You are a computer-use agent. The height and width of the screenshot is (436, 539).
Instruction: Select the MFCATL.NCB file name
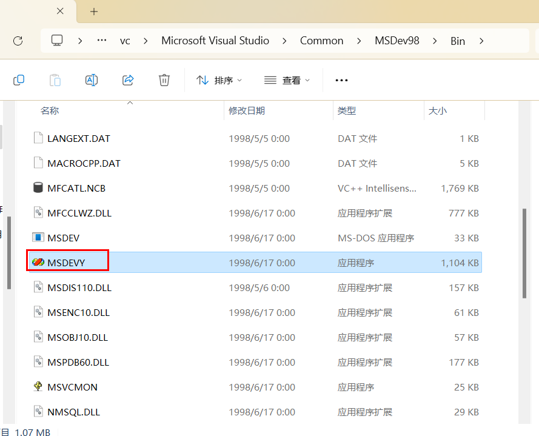pyautogui.click(x=76, y=188)
